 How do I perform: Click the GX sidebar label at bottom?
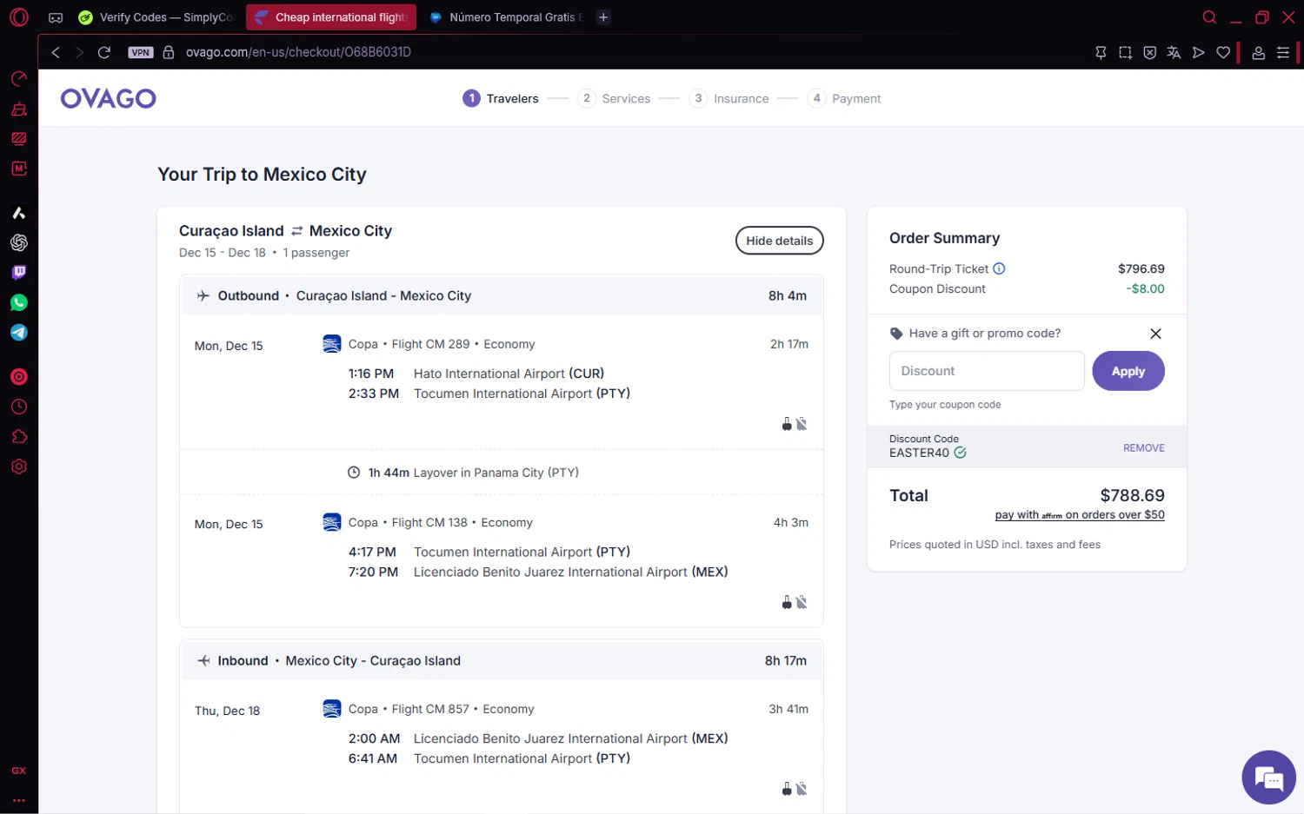click(19, 771)
